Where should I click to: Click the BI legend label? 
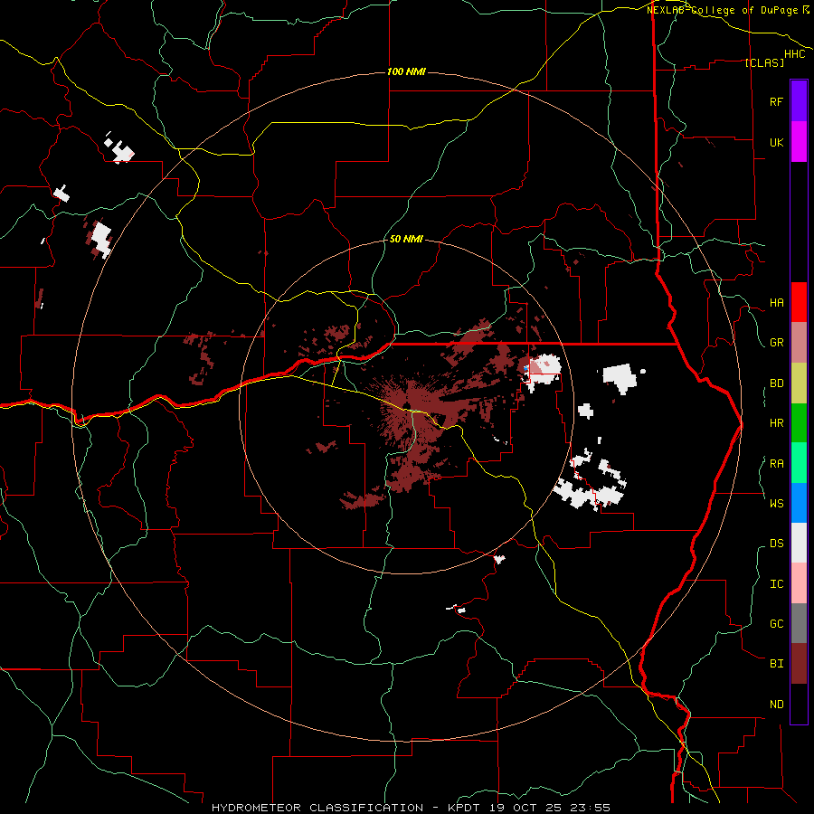(776, 664)
